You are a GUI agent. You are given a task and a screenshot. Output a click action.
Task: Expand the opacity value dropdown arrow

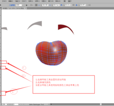23,5
